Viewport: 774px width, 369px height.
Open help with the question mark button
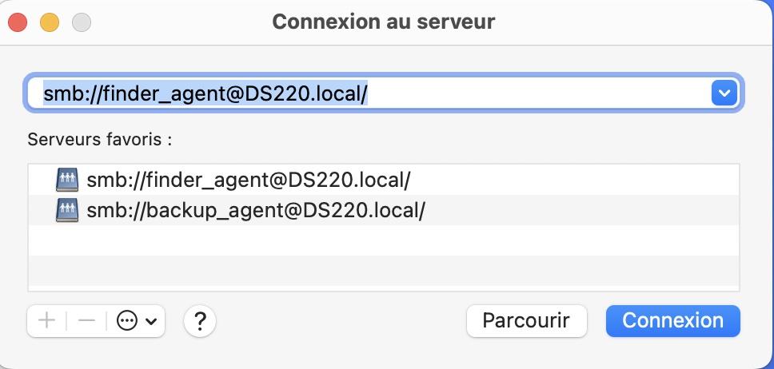[x=199, y=321]
